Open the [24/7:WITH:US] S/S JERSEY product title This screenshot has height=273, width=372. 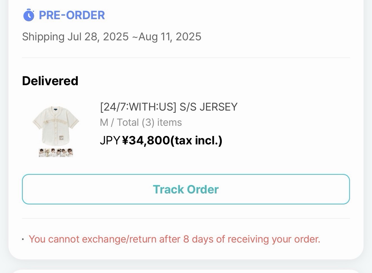tap(169, 107)
